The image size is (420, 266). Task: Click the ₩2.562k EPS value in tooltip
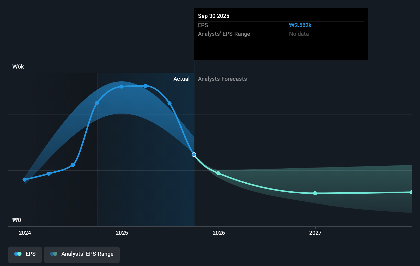(300, 25)
